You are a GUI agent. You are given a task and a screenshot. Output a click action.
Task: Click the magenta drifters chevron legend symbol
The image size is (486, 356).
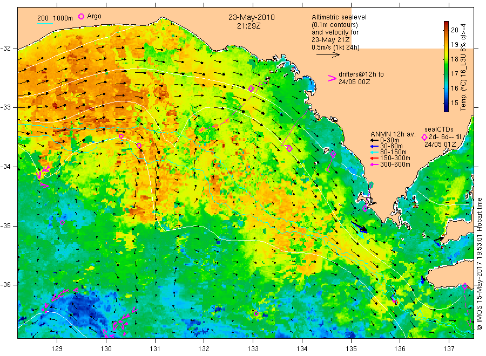click(x=332, y=78)
